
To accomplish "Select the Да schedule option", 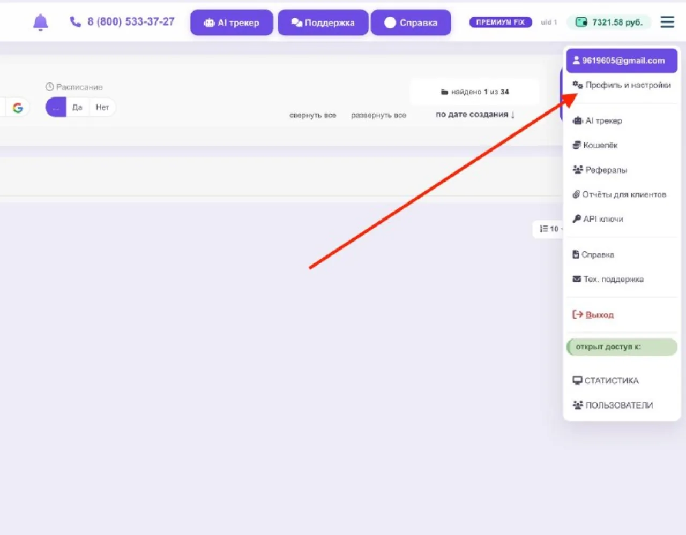I will tap(78, 107).
